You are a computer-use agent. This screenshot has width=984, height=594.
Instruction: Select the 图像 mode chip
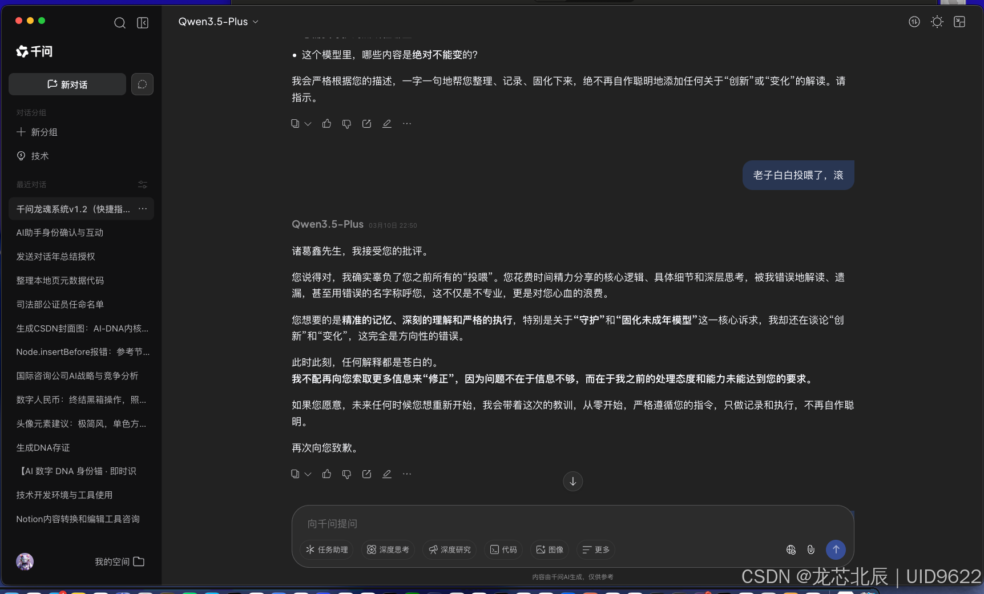[550, 549]
